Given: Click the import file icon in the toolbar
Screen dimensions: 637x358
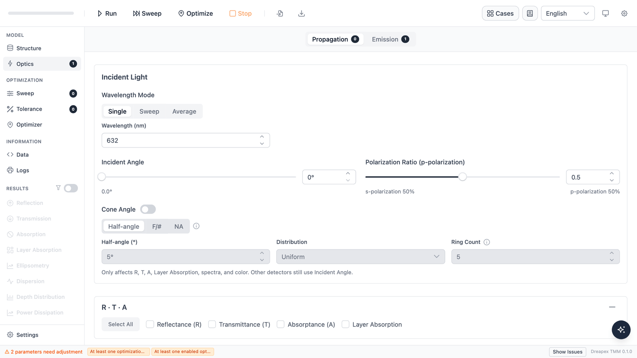Looking at the screenshot, I should tap(280, 13).
